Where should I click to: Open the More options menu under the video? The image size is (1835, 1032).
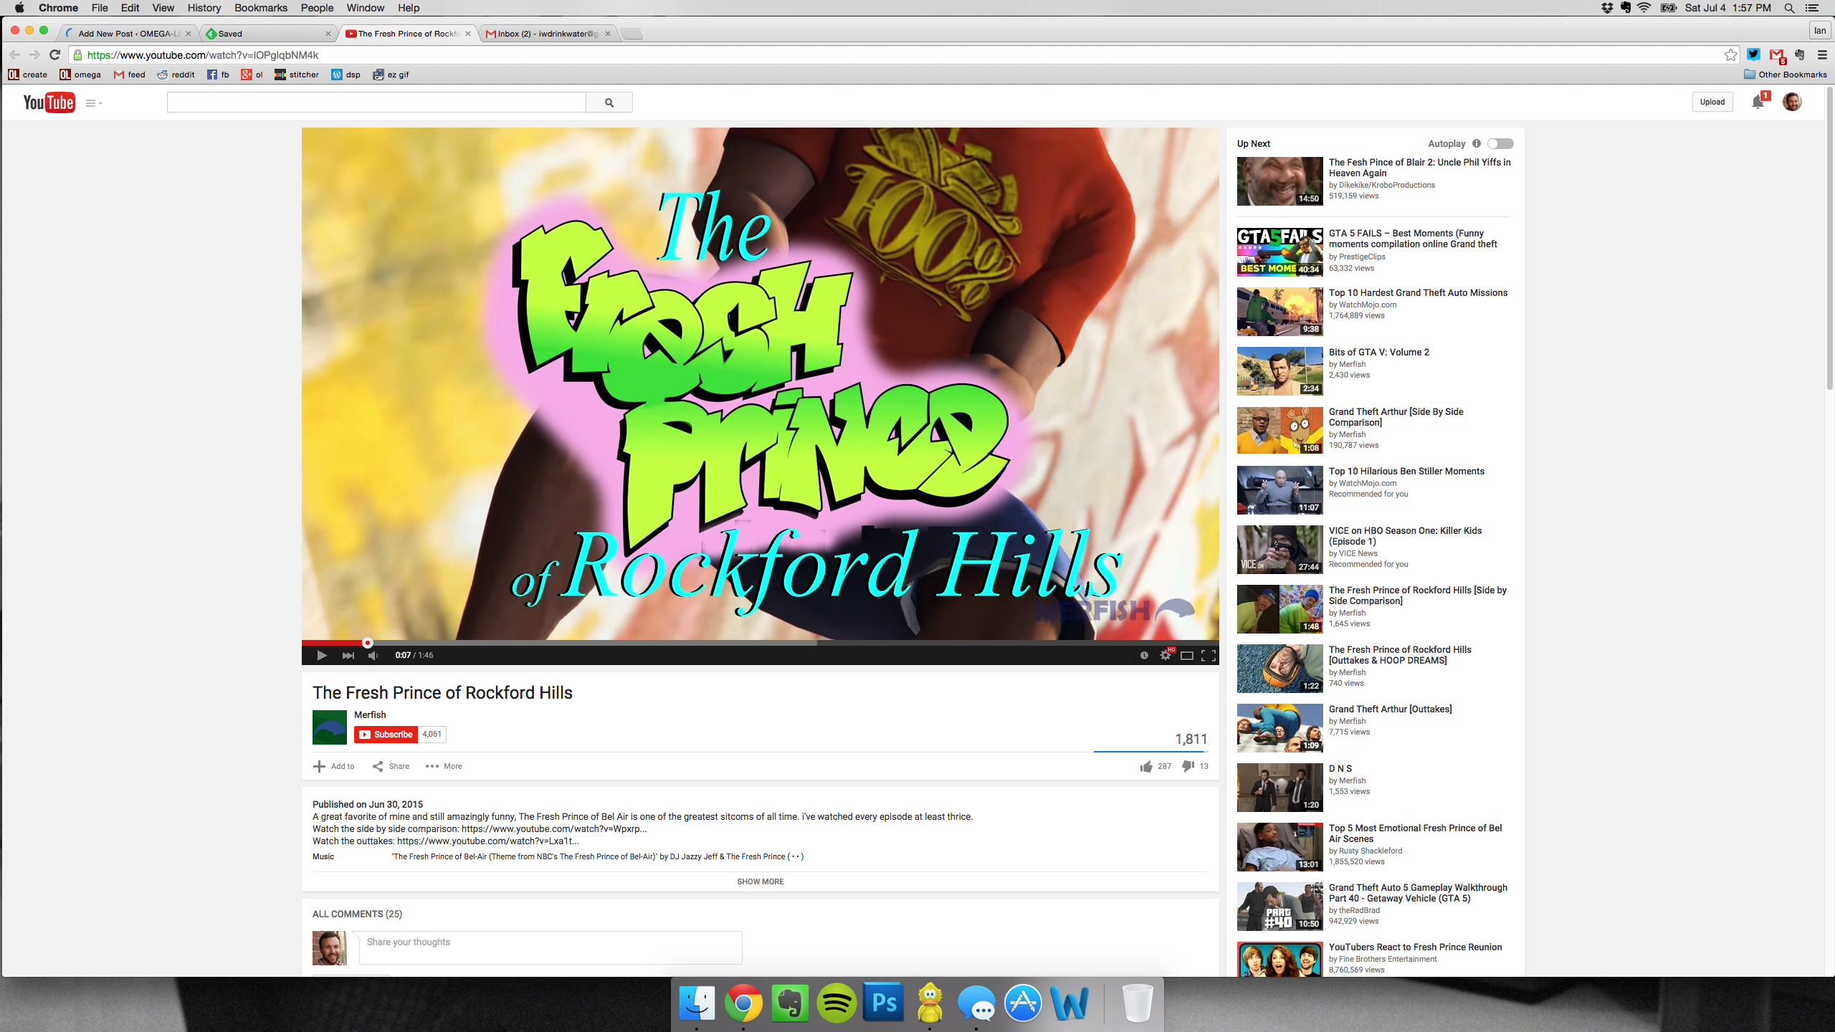444,766
